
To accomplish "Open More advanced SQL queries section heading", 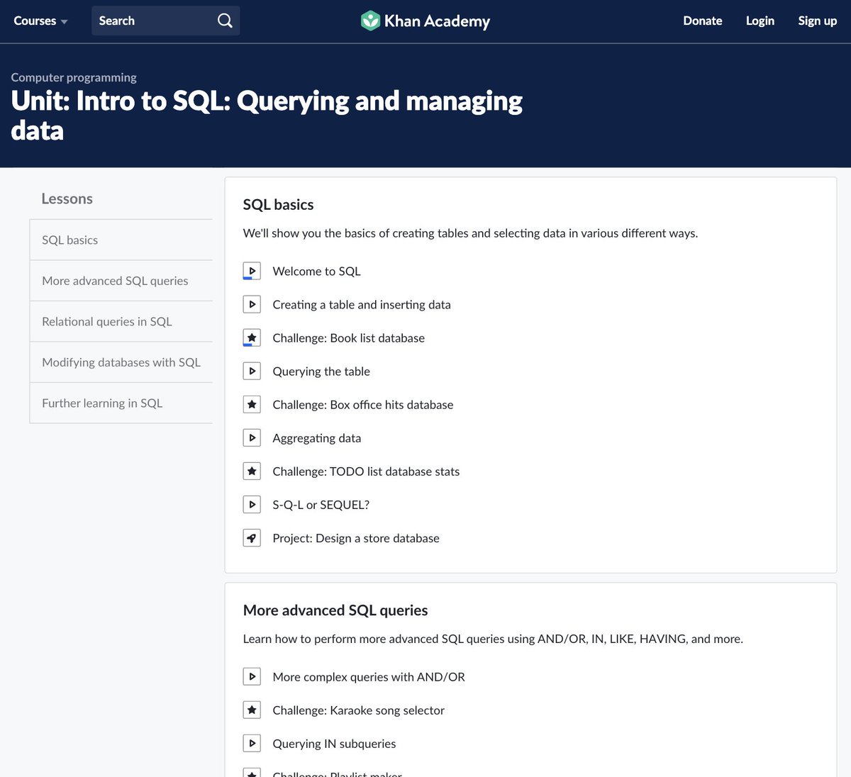I will click(335, 610).
